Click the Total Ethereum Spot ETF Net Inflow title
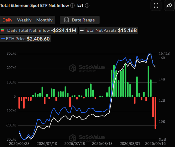175x147 pixels. pos(34,5)
